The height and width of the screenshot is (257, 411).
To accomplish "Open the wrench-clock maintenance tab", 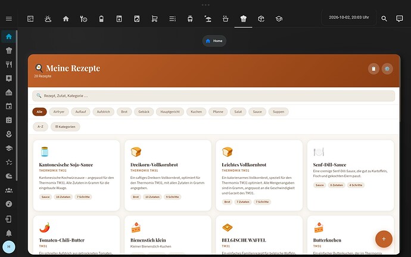I will click(83, 18).
